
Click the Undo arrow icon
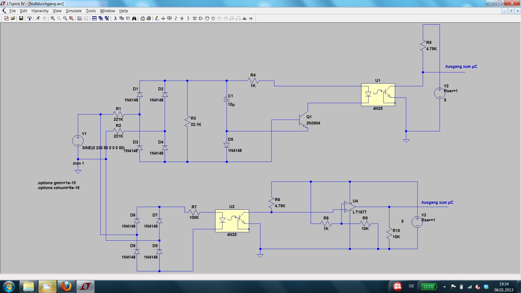(x=220, y=18)
